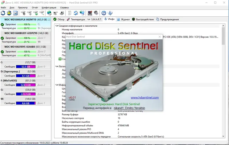Screen dimensions: 229x145
Task: Open the Диск menu
Action: (12, 8)
